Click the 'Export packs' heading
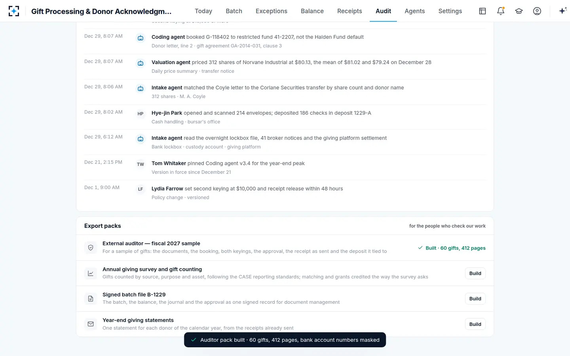The width and height of the screenshot is (570, 356). (x=103, y=226)
